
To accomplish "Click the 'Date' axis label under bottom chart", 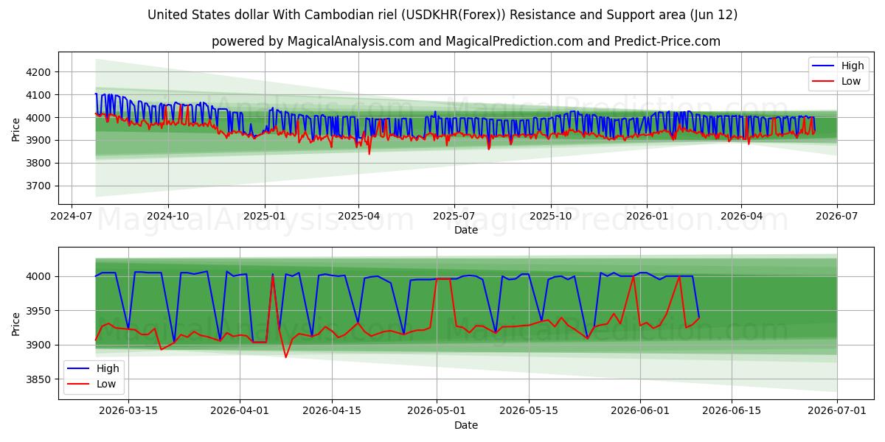I will tap(466, 425).
